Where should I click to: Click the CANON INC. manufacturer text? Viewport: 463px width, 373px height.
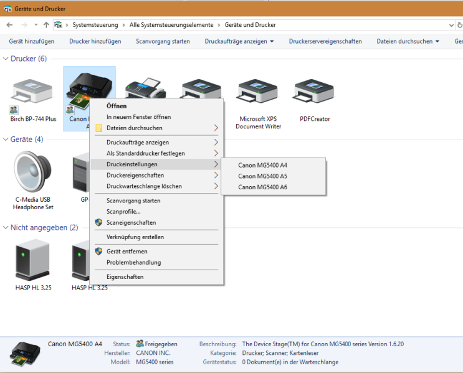(x=153, y=353)
